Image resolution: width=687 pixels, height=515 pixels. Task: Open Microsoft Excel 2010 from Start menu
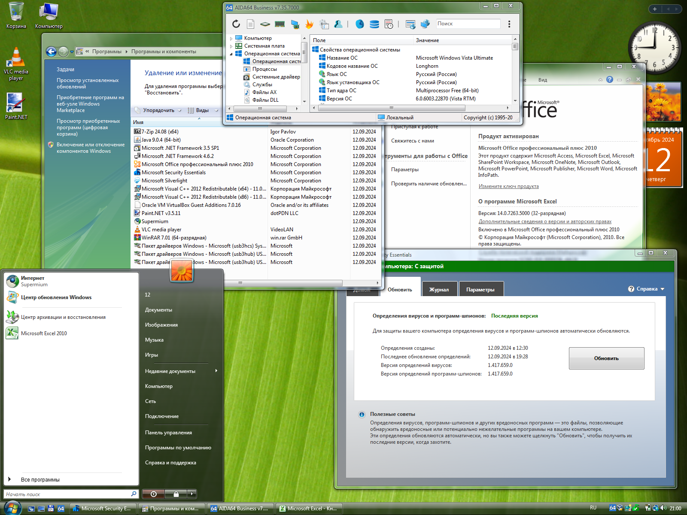(x=36, y=333)
